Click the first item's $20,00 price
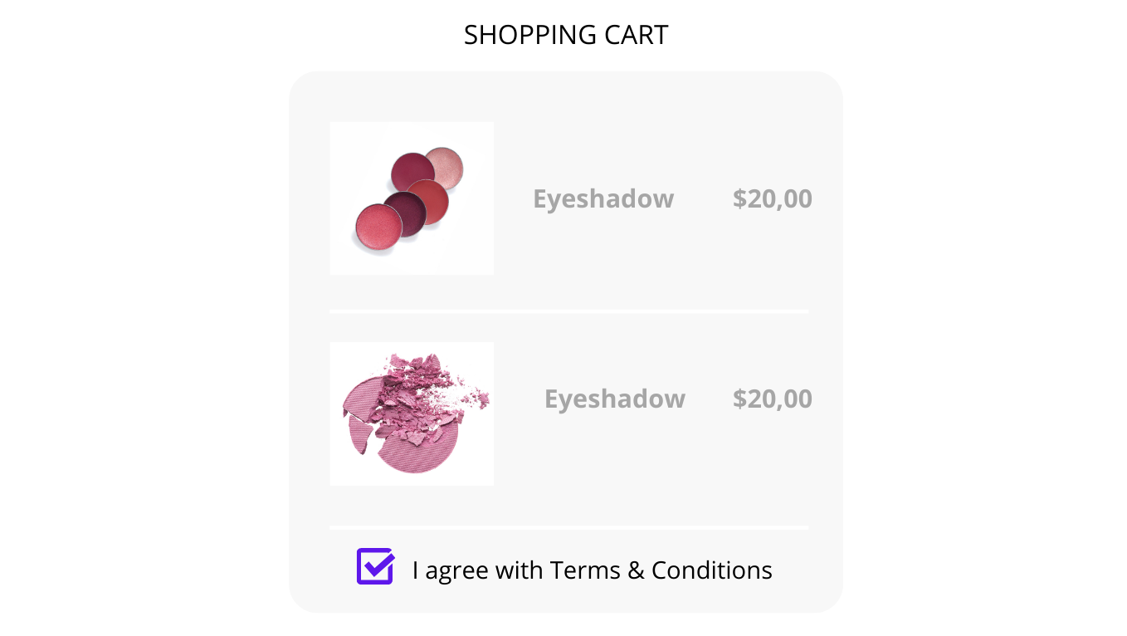 pos(772,199)
